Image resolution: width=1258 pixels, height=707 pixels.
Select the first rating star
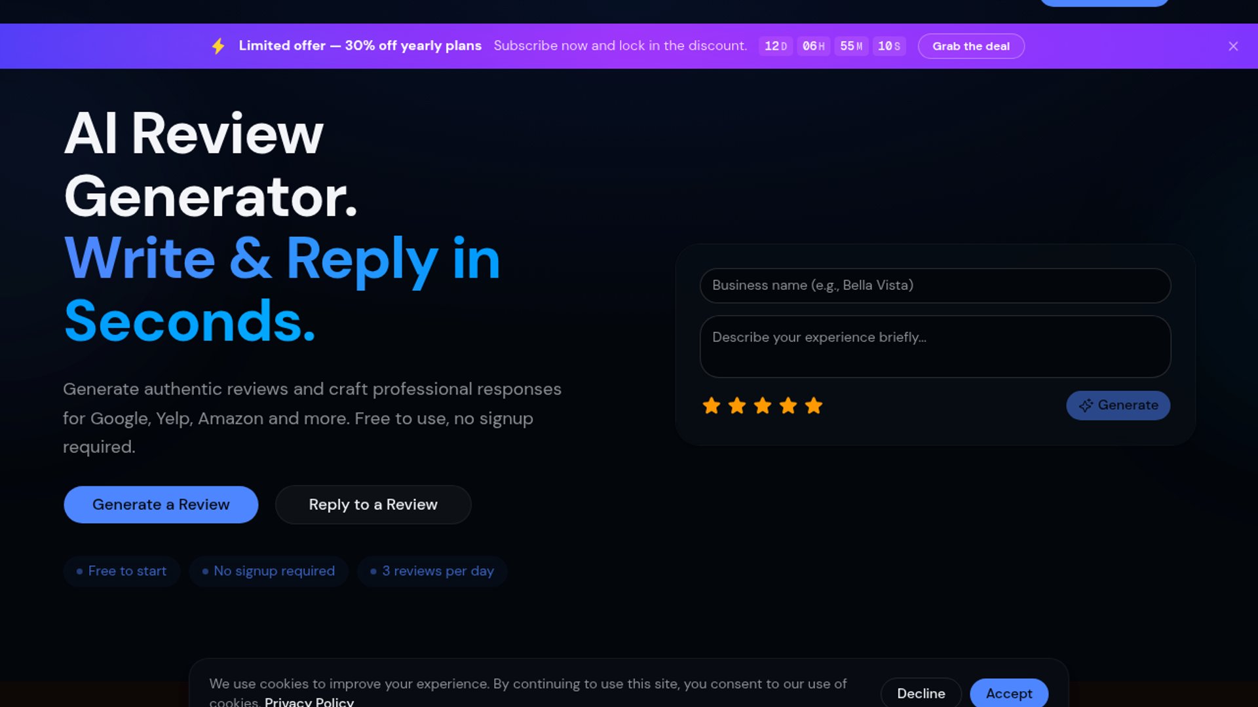click(711, 406)
